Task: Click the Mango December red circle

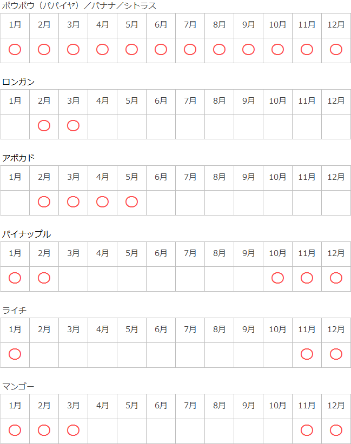Action: [336, 430]
